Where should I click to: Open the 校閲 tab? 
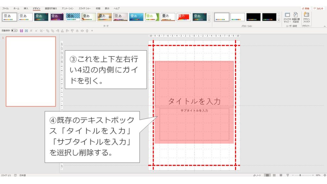coord(98,9)
